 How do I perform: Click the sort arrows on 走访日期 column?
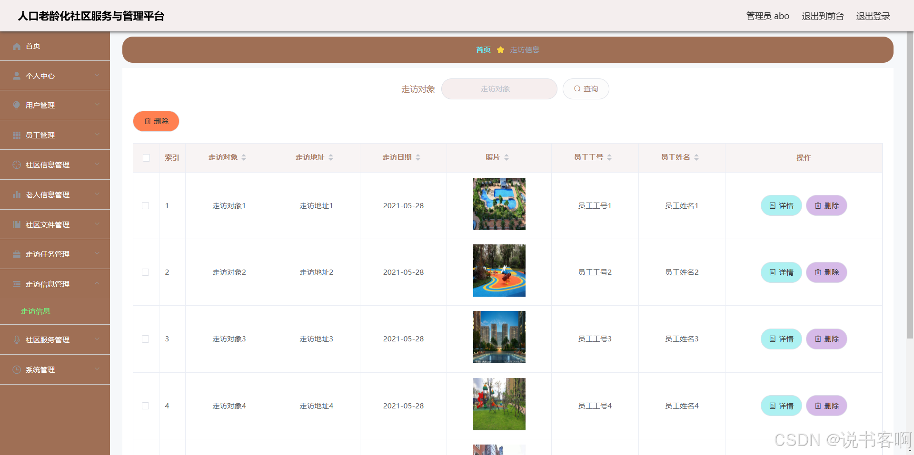[x=418, y=157]
